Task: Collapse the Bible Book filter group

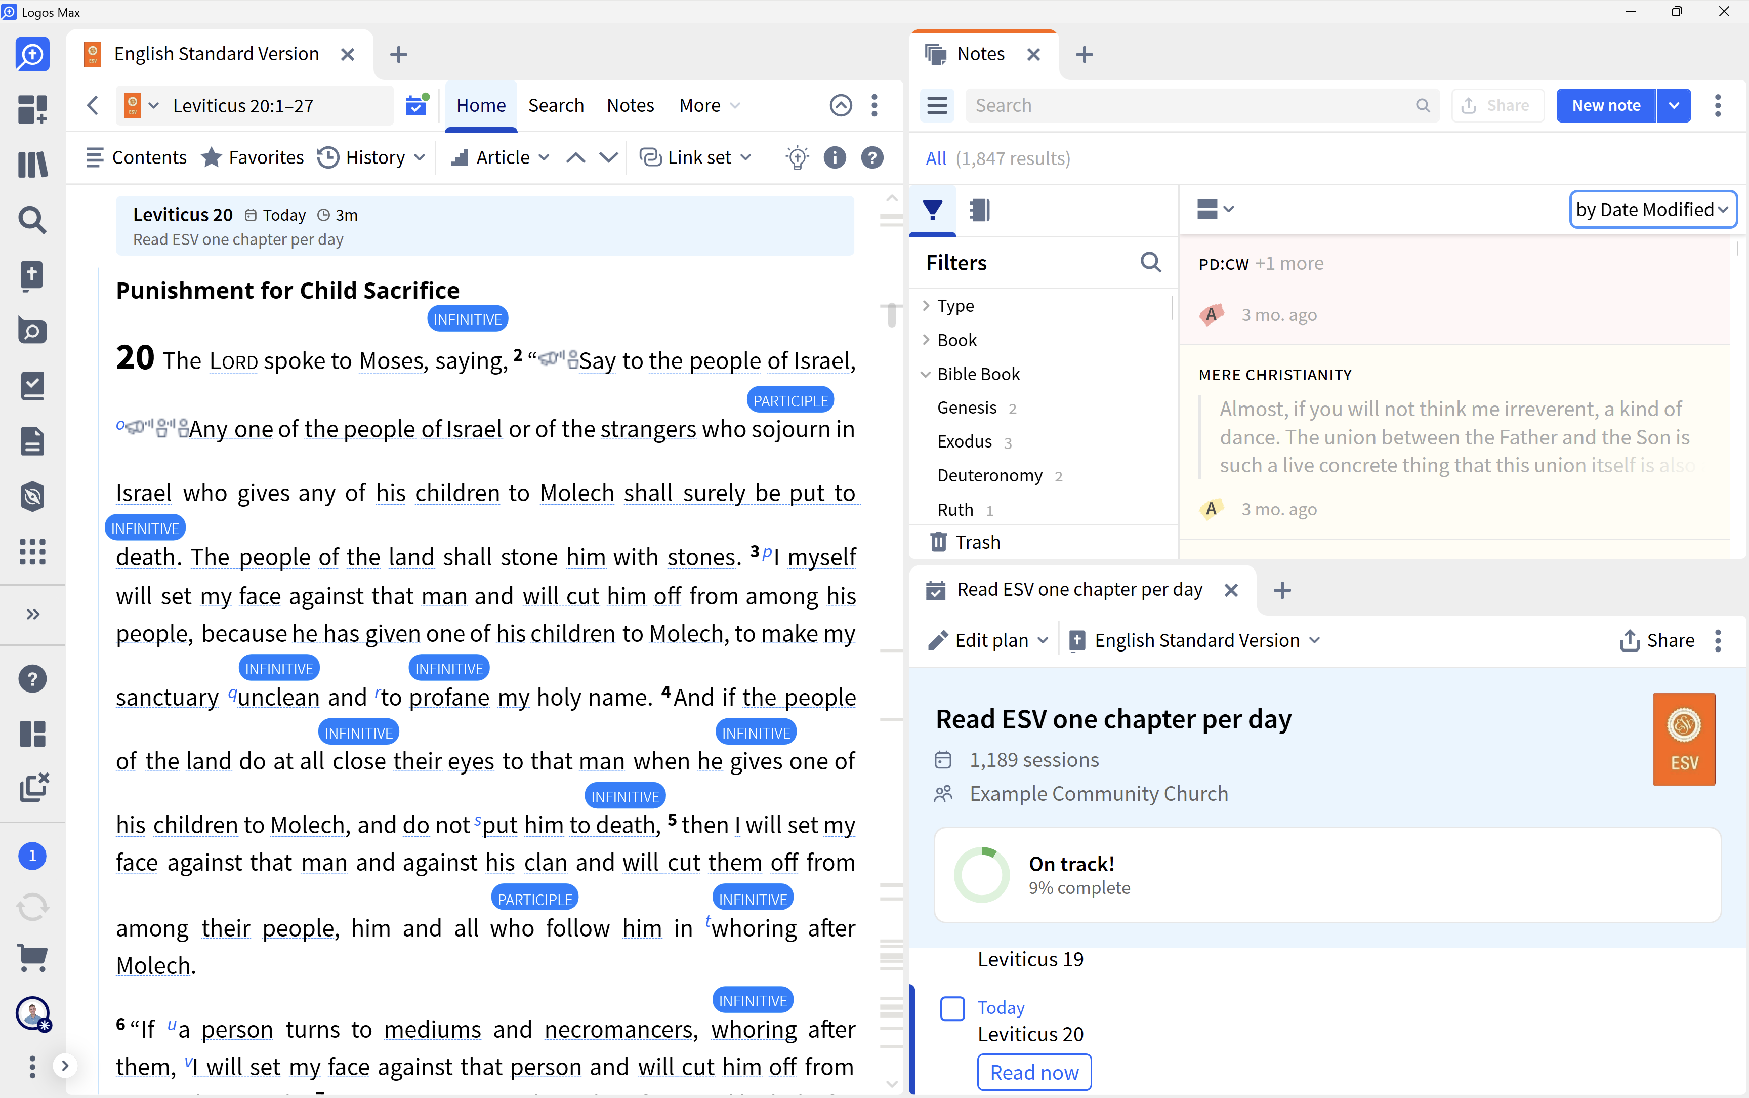Action: [x=927, y=374]
